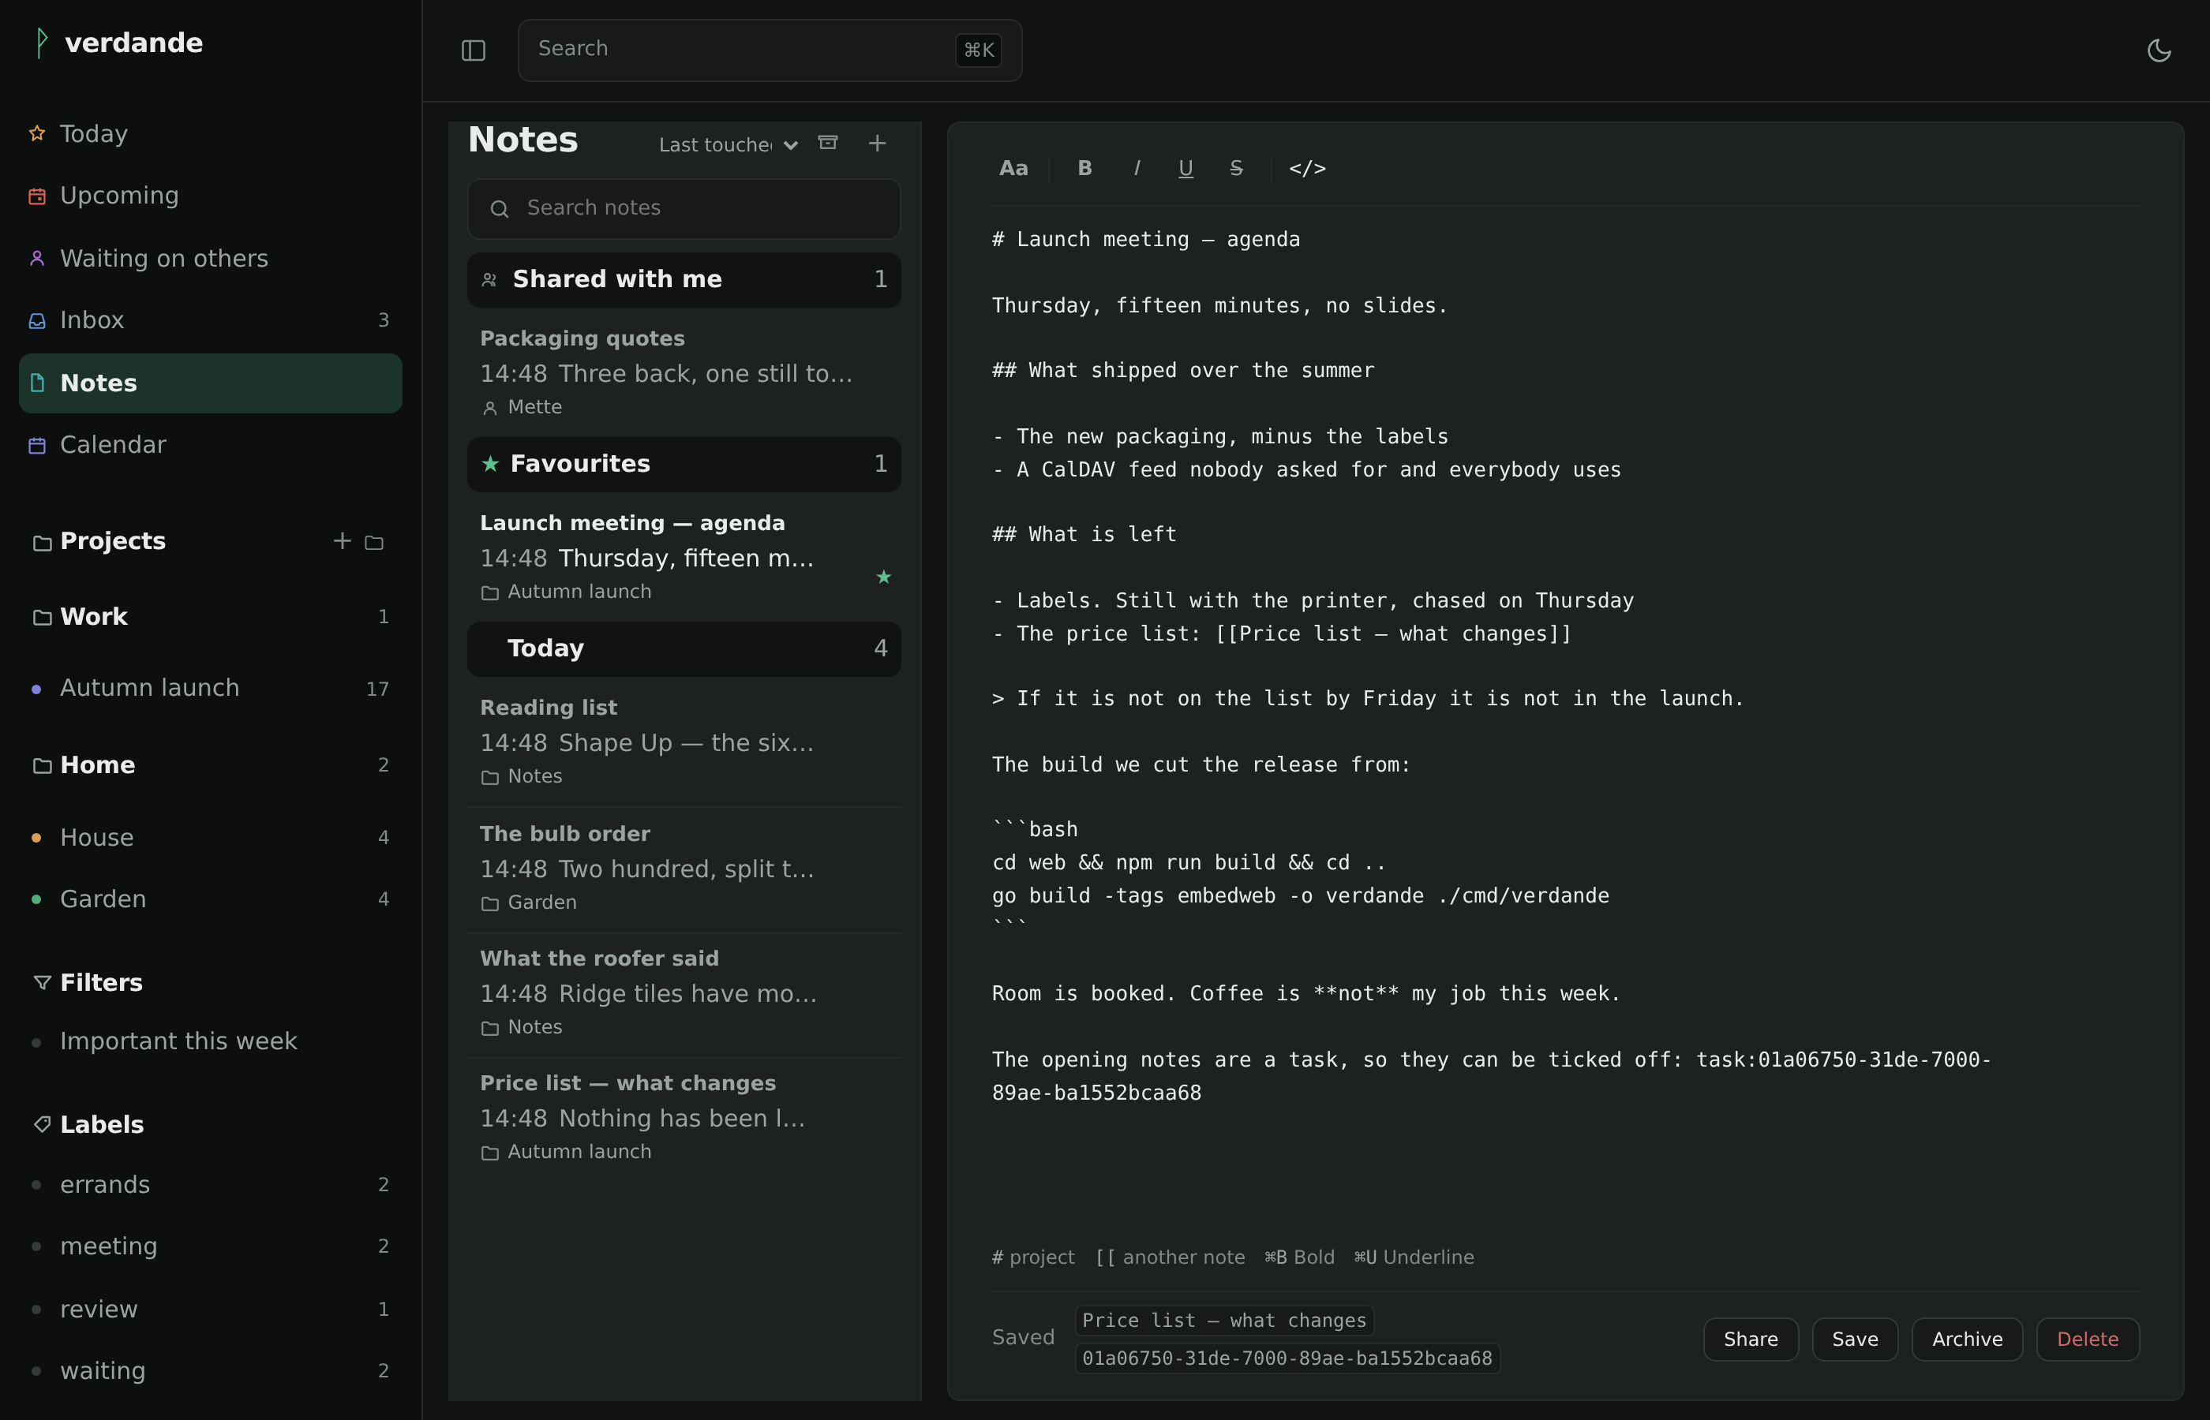Collapse the Shared with me group
2210x1420 pixels.
(684, 279)
